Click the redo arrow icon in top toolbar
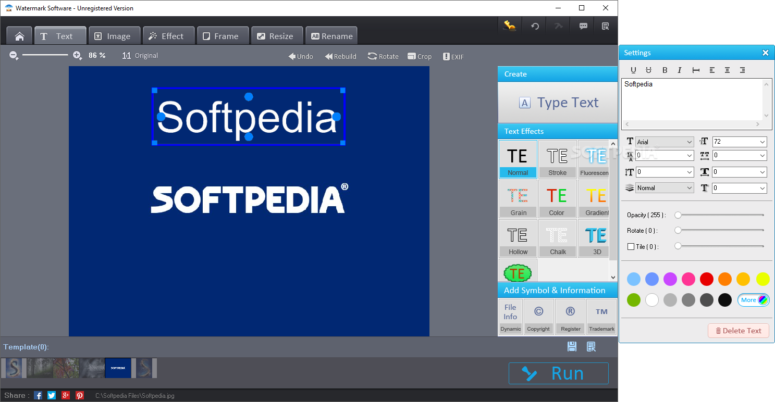This screenshot has width=775, height=402. [x=559, y=26]
